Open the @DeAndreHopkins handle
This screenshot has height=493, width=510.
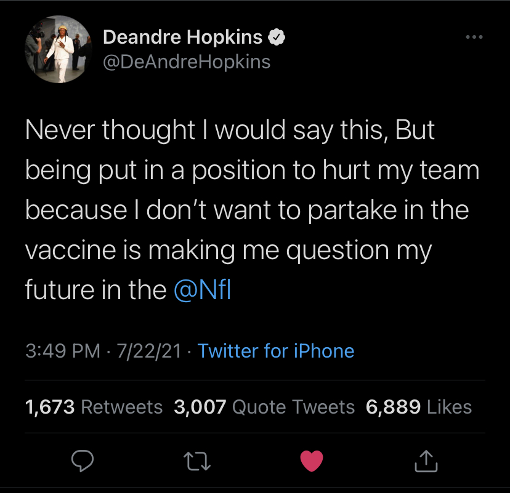click(x=187, y=62)
